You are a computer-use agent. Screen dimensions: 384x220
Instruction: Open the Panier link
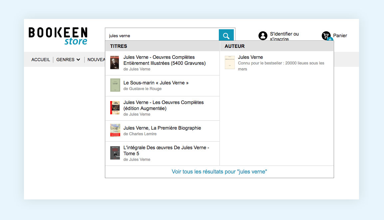click(340, 36)
